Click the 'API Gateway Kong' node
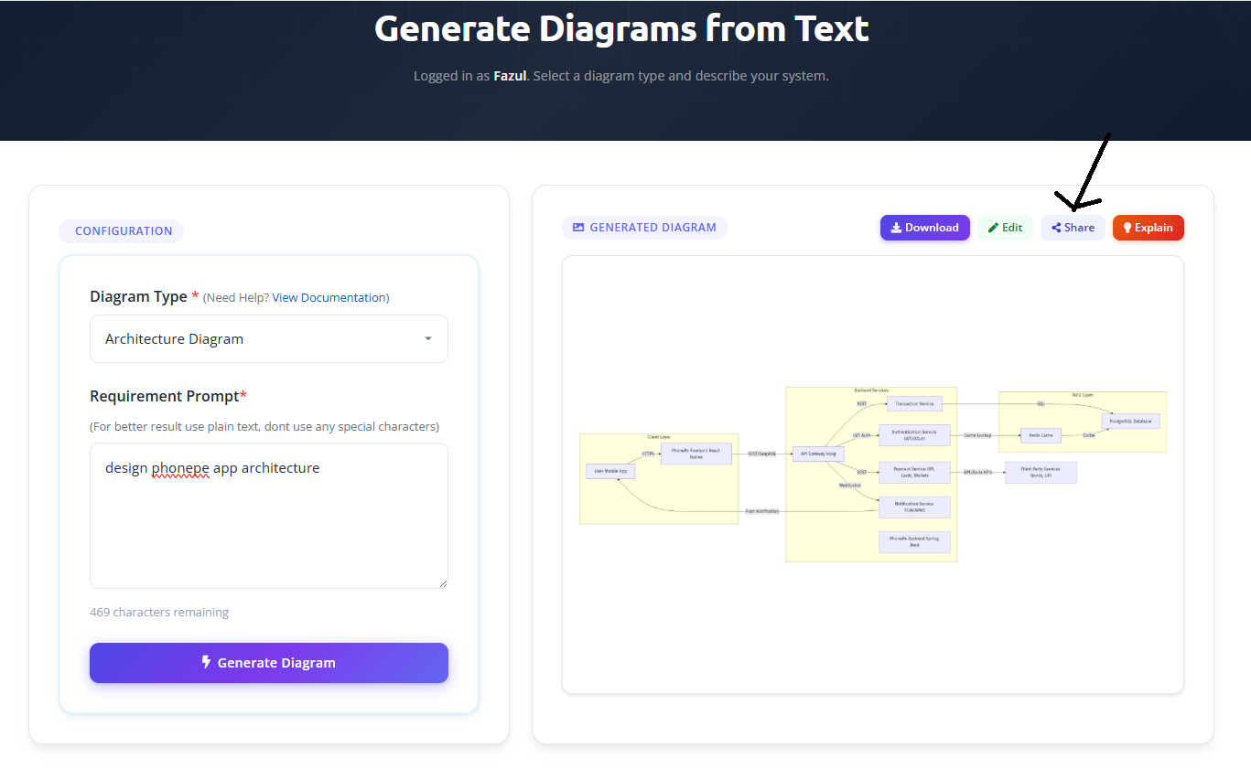1251x780 pixels. [x=818, y=453]
